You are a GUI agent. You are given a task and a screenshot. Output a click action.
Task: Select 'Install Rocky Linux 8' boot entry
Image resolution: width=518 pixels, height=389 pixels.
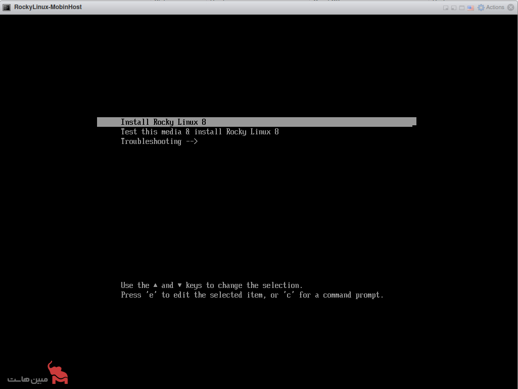257,122
